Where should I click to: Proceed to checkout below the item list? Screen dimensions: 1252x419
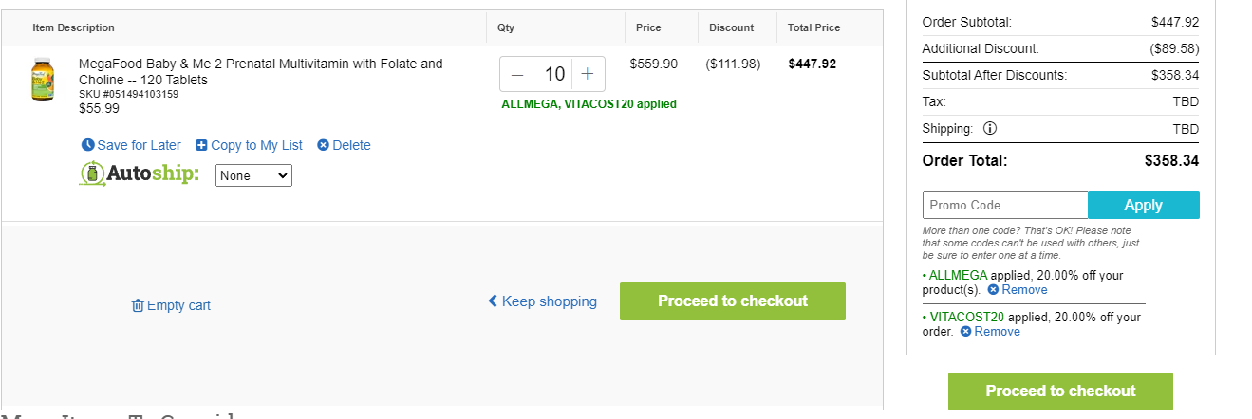[733, 301]
